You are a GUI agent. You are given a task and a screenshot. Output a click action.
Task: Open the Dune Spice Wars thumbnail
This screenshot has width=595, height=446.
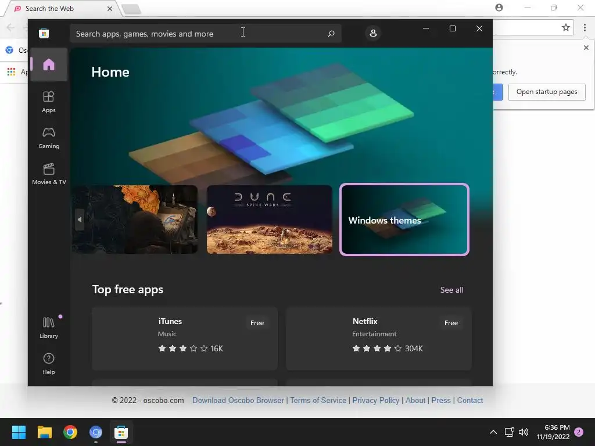(x=270, y=219)
